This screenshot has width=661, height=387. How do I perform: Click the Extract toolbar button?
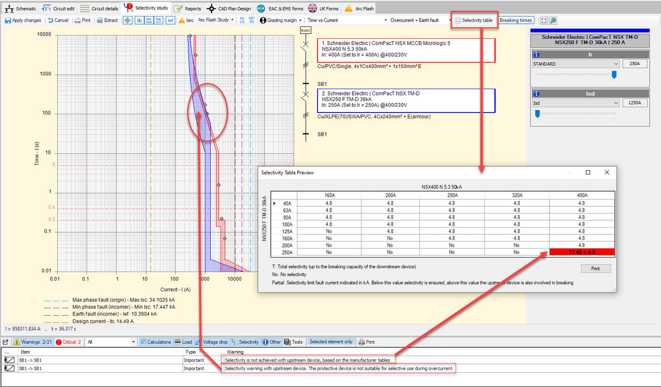106,20
